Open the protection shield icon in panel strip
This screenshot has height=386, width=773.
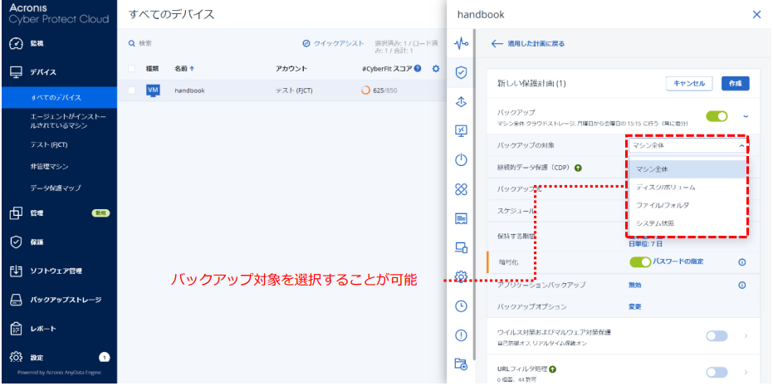pyautogui.click(x=461, y=72)
